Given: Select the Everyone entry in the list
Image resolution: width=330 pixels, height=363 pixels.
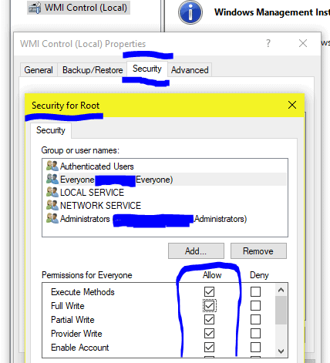Looking at the screenshot, I should click(164, 180).
